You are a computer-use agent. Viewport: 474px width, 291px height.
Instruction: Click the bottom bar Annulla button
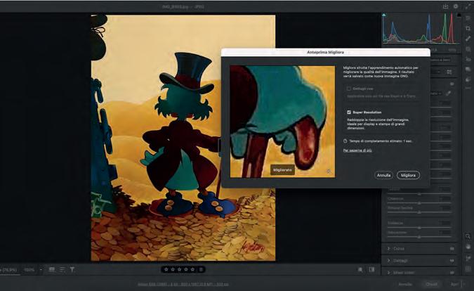click(x=405, y=285)
